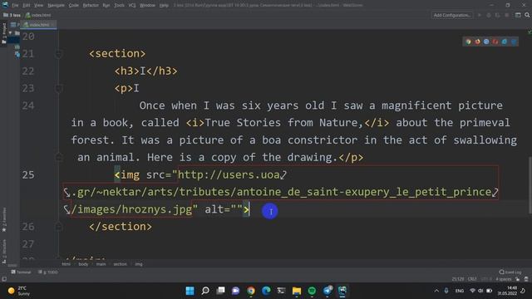Click the 25:129 cursor position indicator
Image resolution: width=532 pixels, height=299 pixels.
[458, 279]
